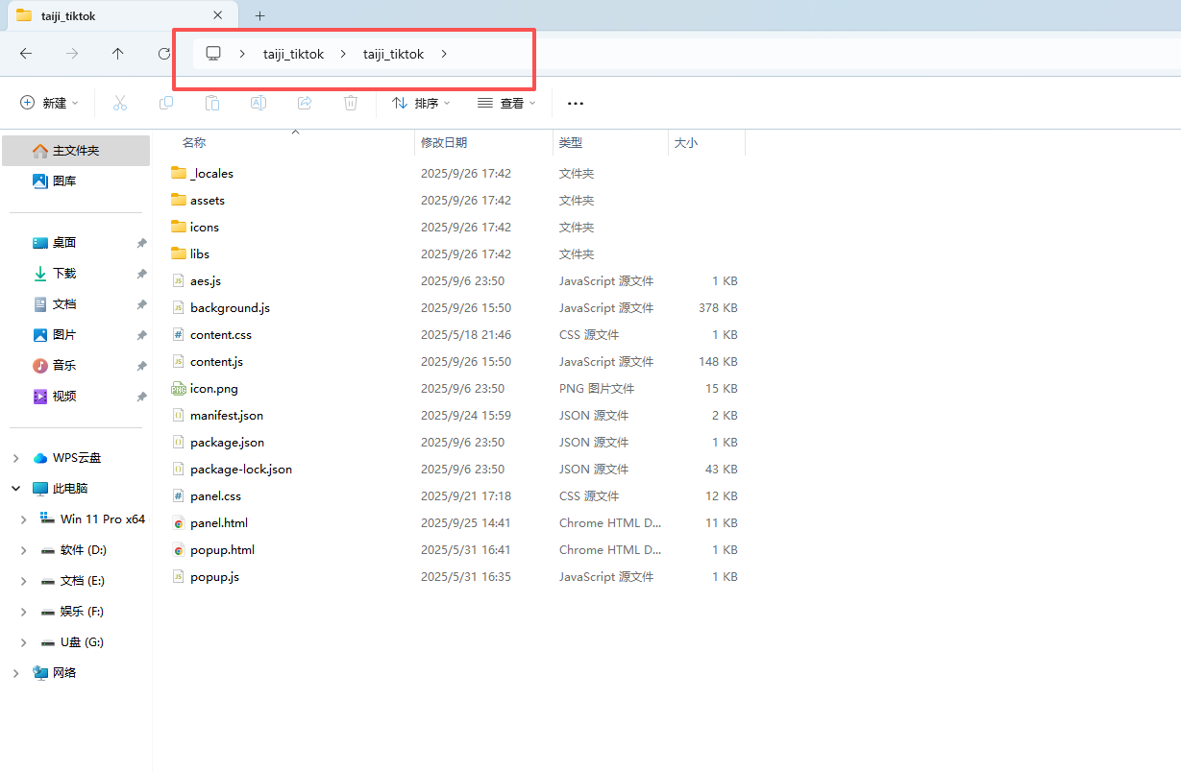
Task: Click the Refresh icon in navigation bar
Action: click(164, 54)
